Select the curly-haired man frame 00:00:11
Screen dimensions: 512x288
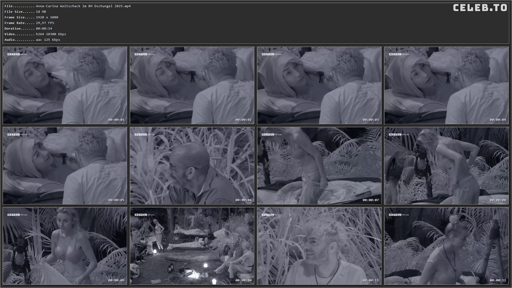click(x=319, y=246)
